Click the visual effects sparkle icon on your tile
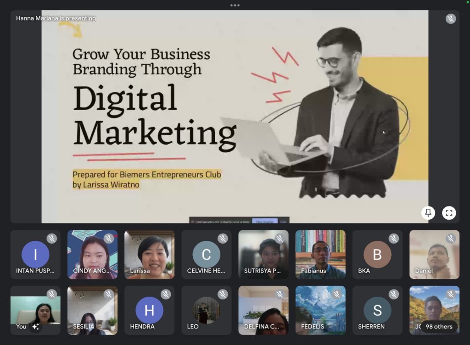 tap(36, 327)
